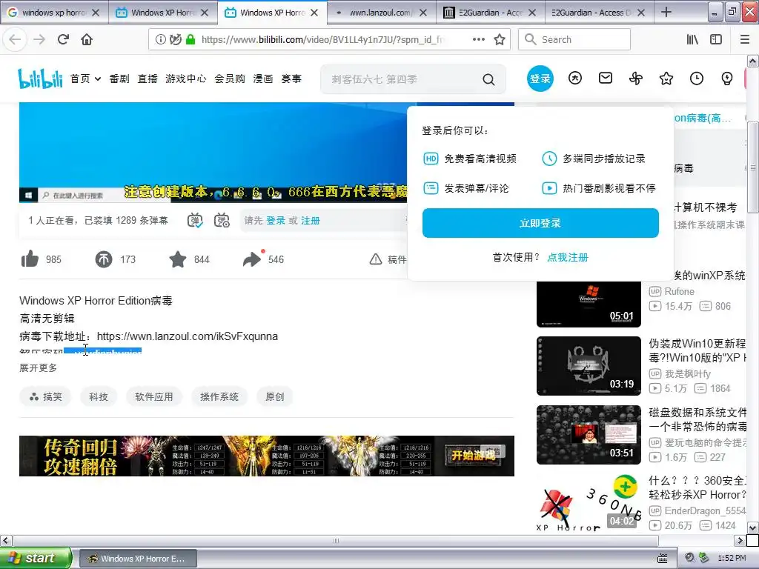Open the Firefox hamburger menu
The width and height of the screenshot is (759, 569).
point(744,40)
